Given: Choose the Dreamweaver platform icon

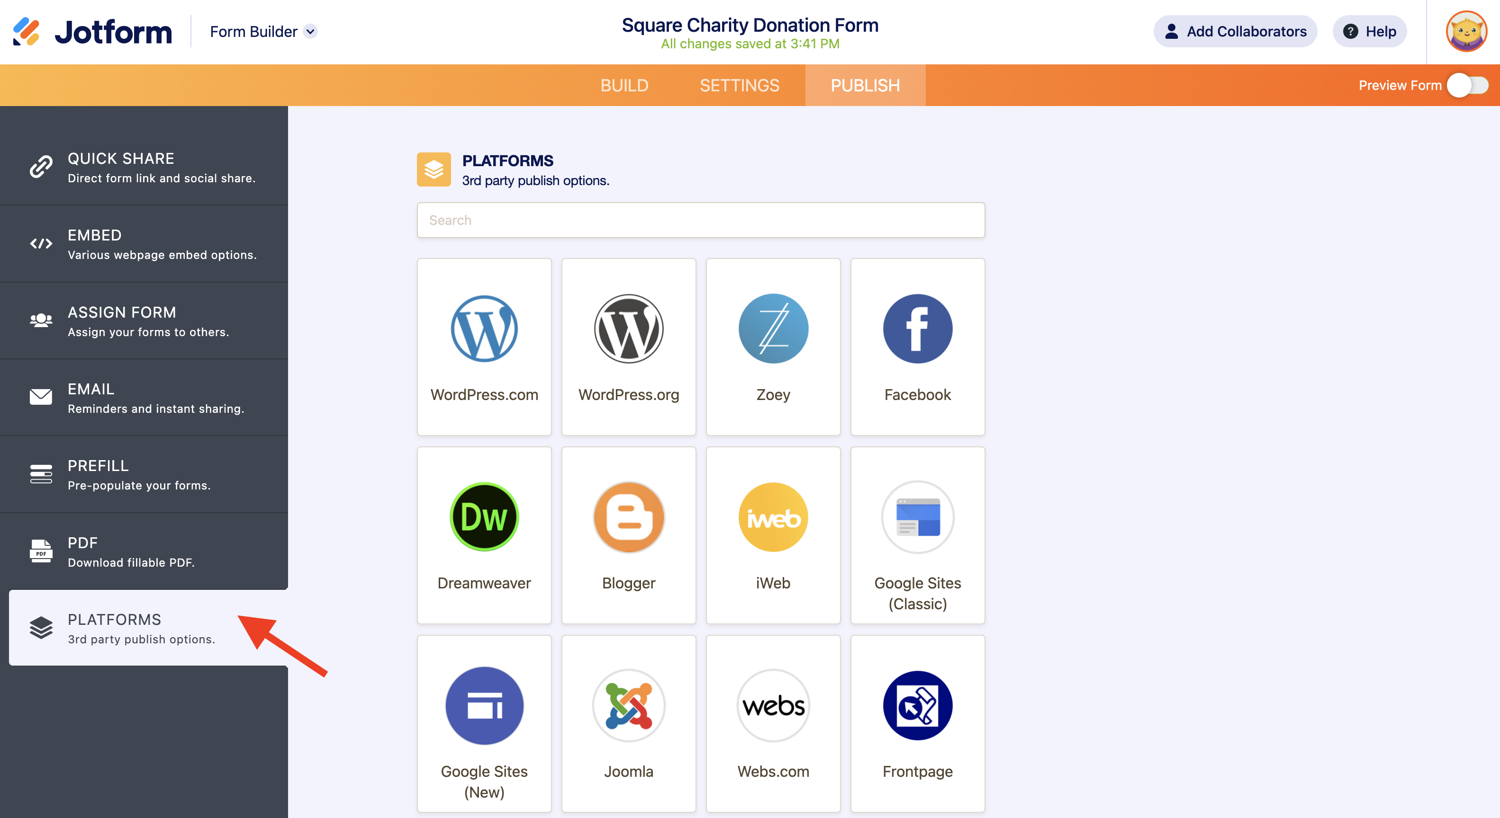Looking at the screenshot, I should click(x=484, y=516).
